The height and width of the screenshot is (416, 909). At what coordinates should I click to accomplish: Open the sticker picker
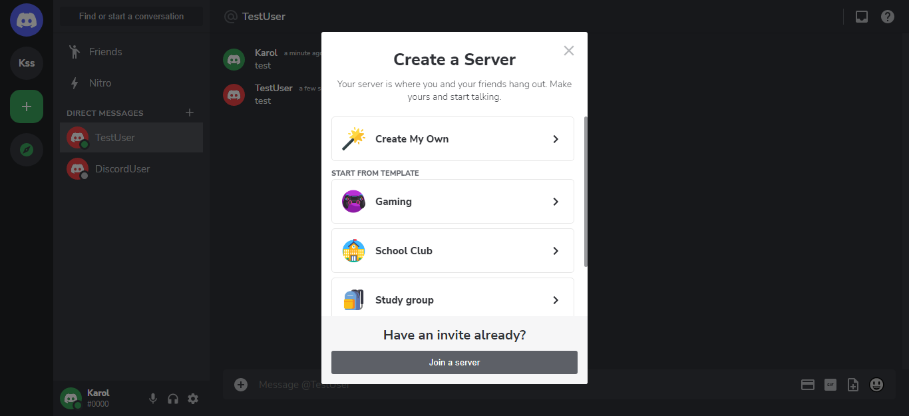pos(852,385)
